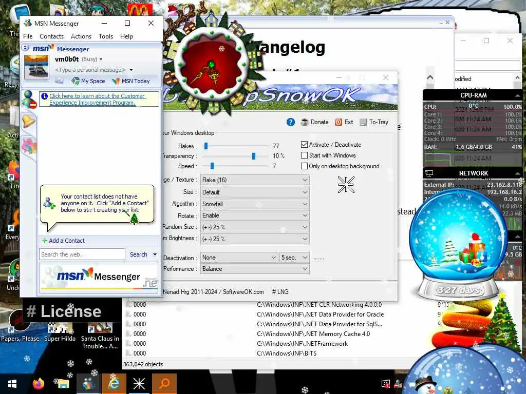Open the Tools menu in MSN Messenger
This screenshot has width=526, height=394.
pos(106,36)
